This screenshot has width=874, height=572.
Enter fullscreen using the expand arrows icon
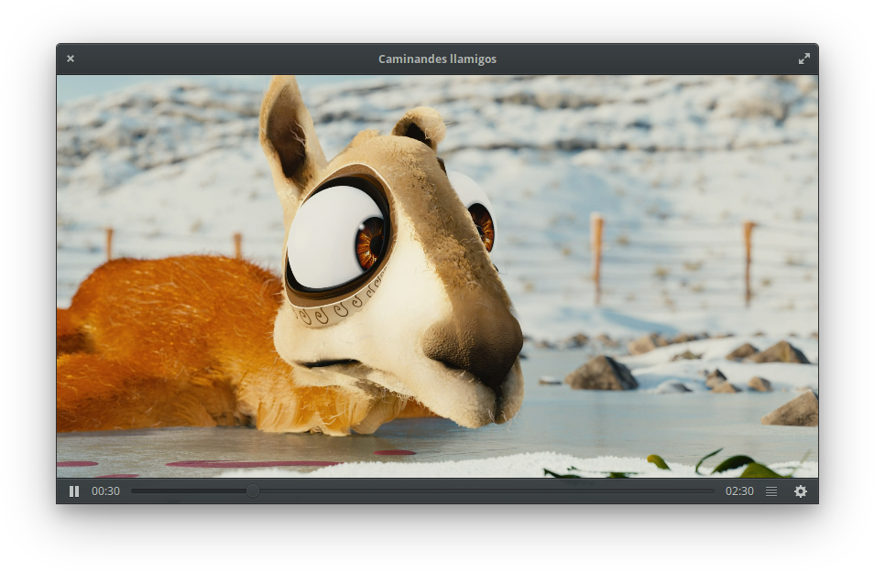click(804, 58)
